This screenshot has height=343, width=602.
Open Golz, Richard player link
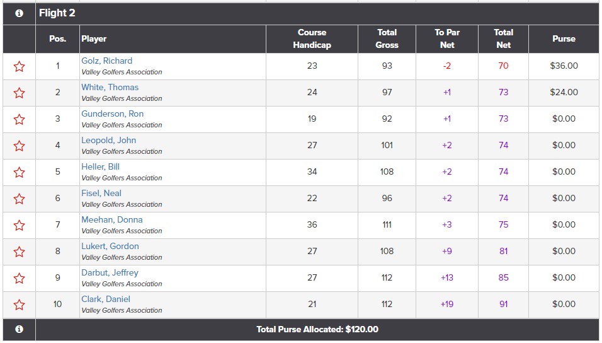[106, 61]
